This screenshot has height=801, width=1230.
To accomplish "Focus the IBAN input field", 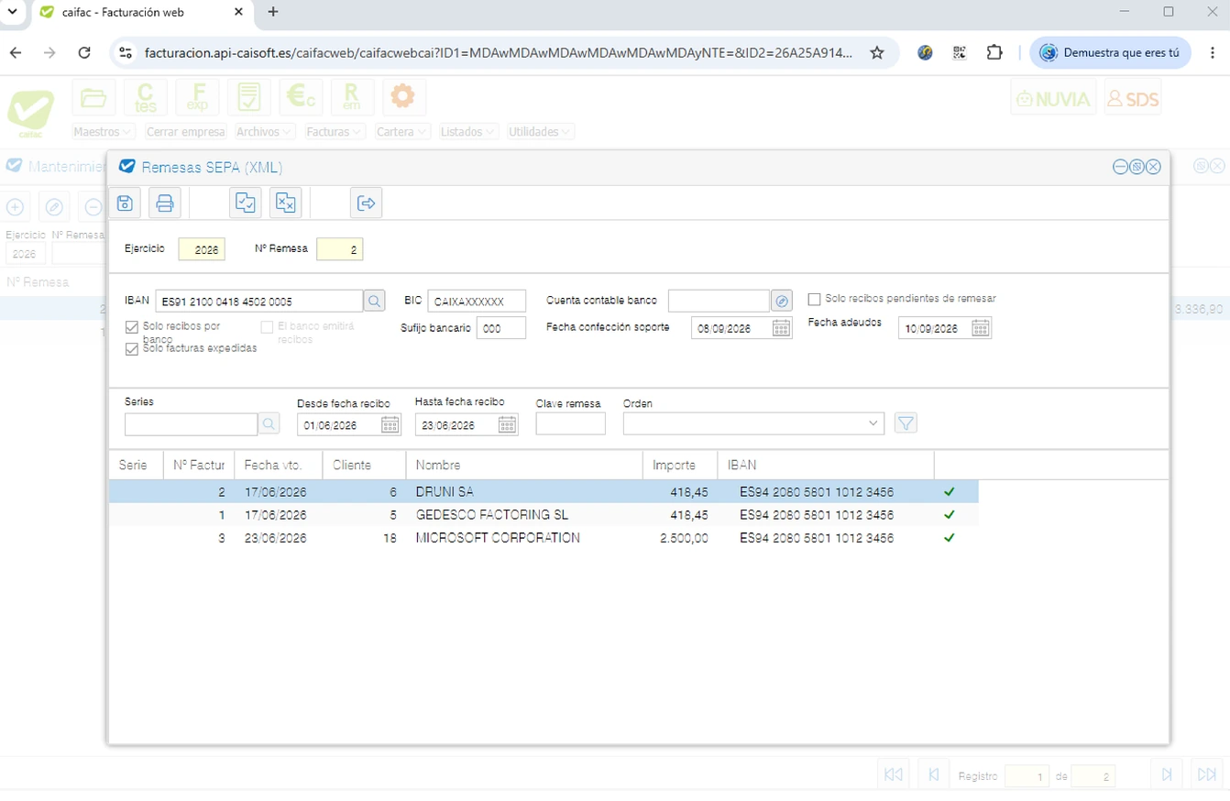I will click(x=259, y=301).
